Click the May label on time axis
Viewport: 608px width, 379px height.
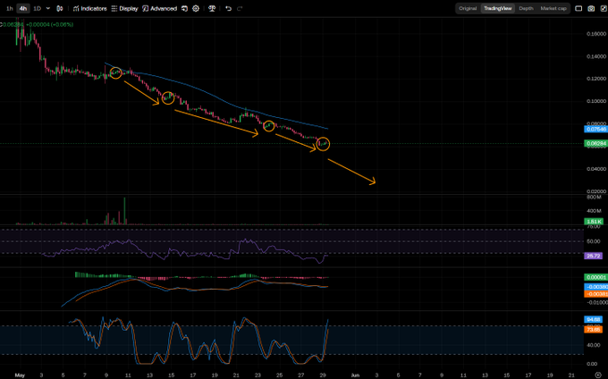pos(20,375)
